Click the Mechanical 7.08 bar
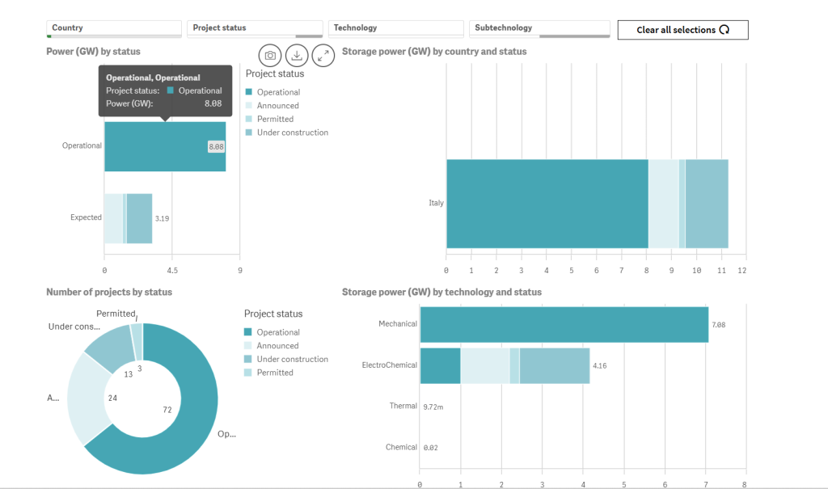Image resolution: width=828 pixels, height=489 pixels. (564, 324)
